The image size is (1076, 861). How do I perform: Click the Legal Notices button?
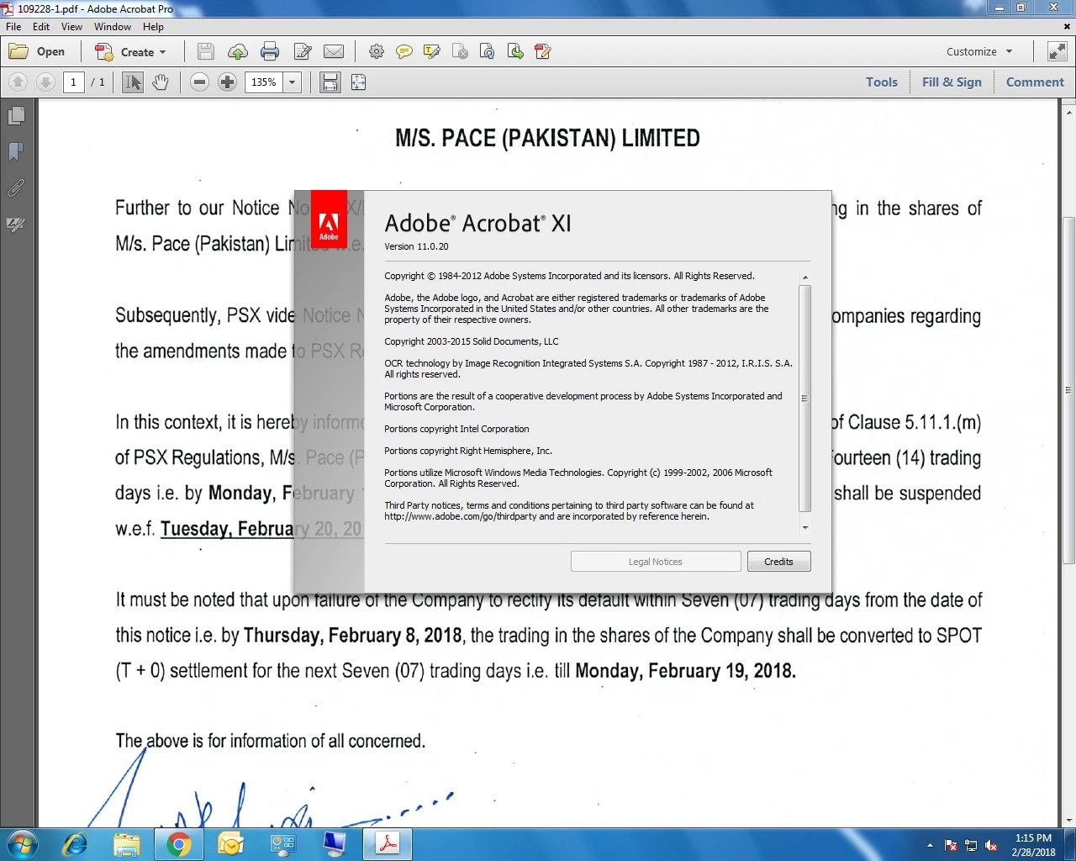656,562
